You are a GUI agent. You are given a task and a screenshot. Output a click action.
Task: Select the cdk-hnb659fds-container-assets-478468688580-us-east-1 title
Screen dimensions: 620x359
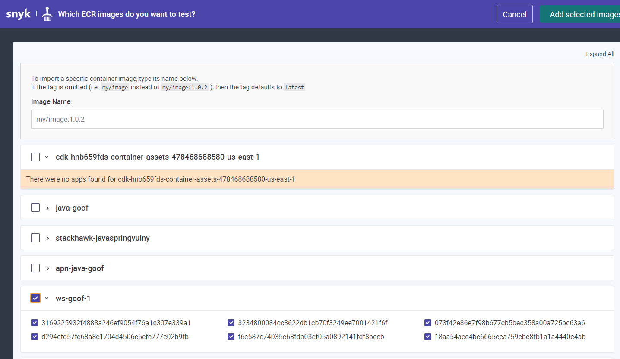(158, 157)
